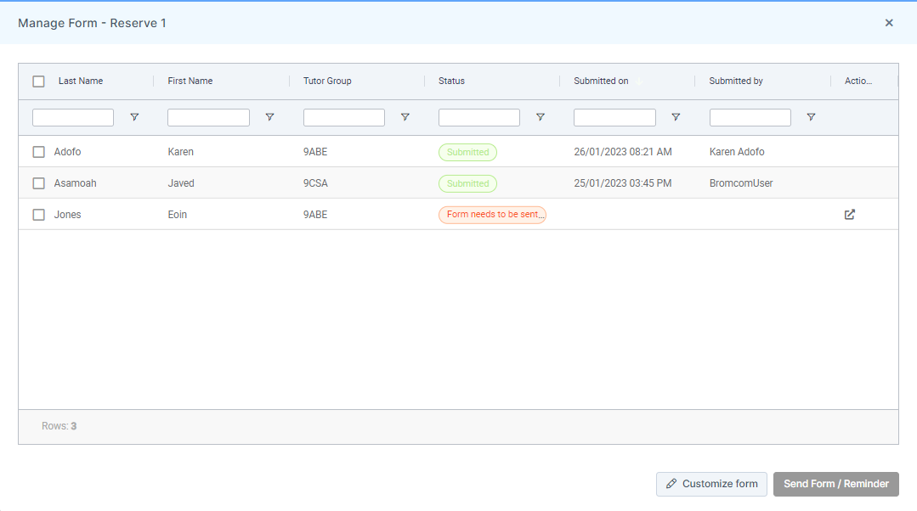Screen dimensions: 917x511
Task: Click submitter 'BromcomUser'
Action: click(x=741, y=183)
